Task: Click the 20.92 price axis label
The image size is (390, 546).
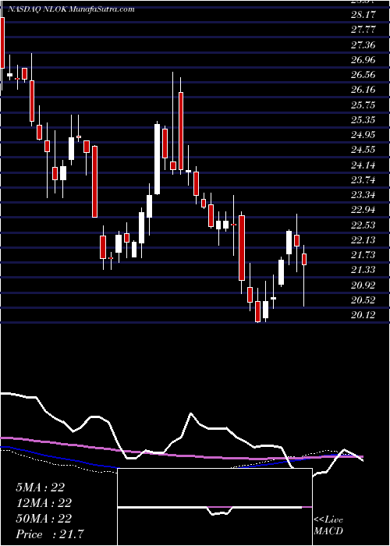Action: [363, 286]
